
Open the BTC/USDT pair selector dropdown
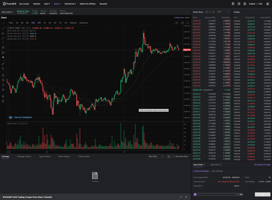[8, 12]
